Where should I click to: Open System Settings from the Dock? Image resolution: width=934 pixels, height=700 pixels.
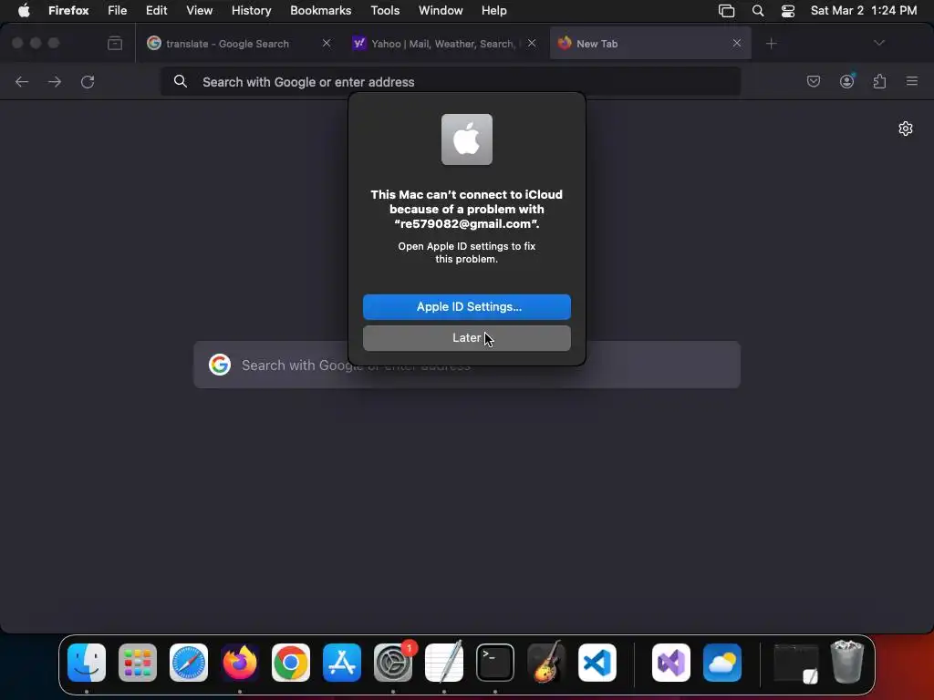tap(393, 663)
